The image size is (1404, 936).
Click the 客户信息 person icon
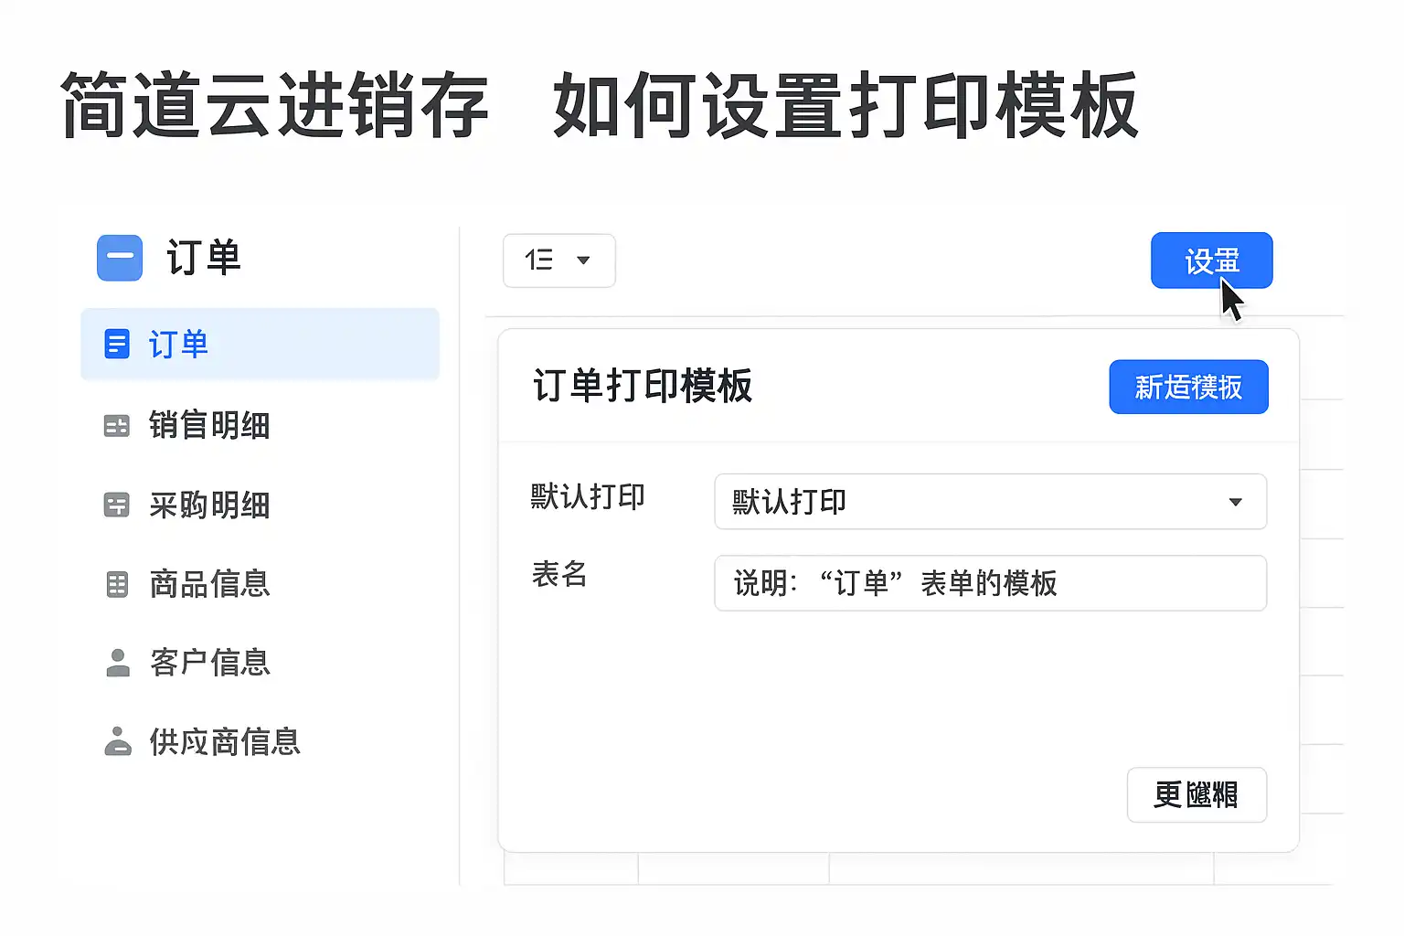118,663
